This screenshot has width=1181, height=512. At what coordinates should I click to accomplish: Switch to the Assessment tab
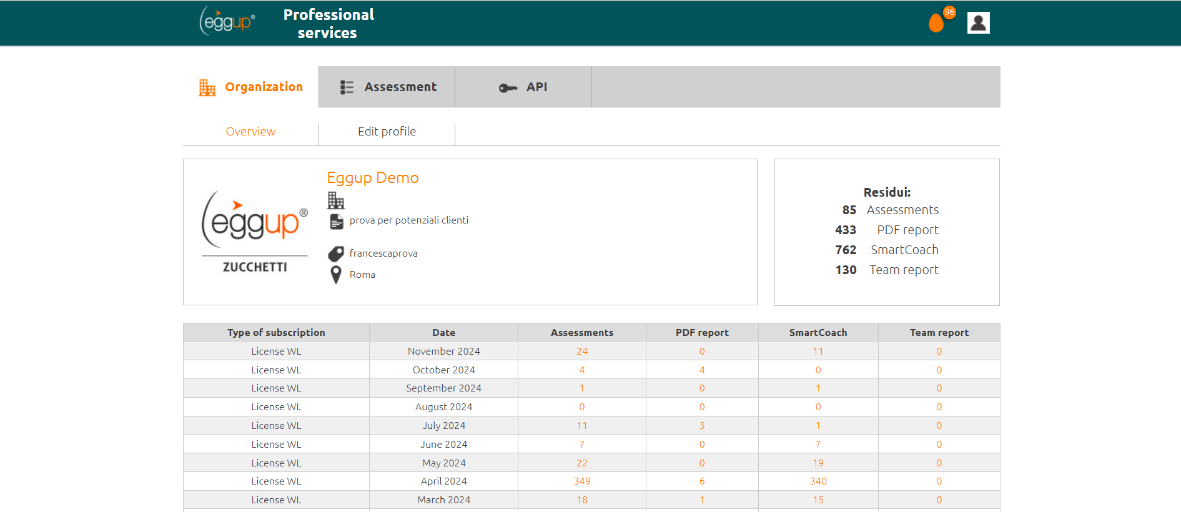coord(387,87)
